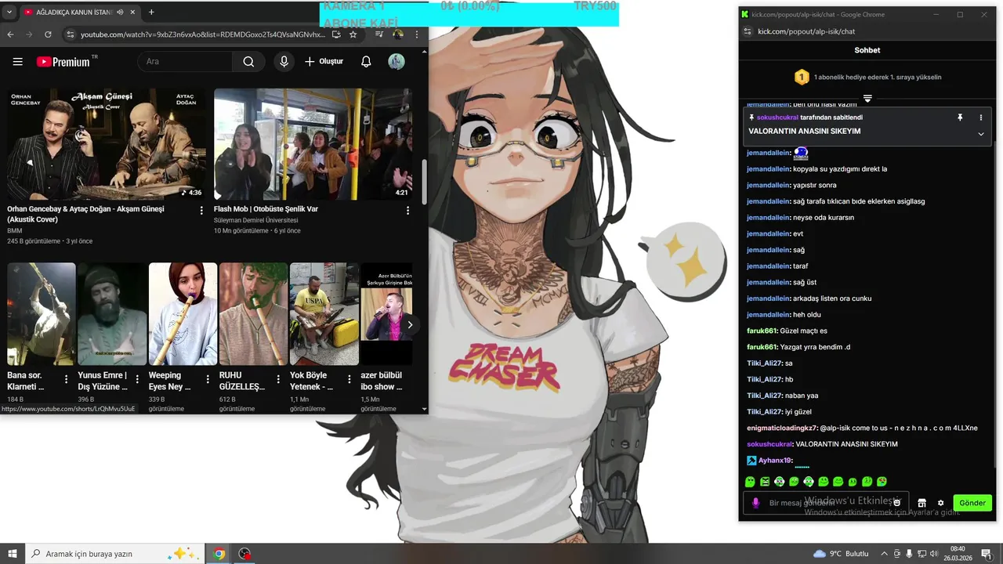Click the Sohbet header in Kick chat
Image resolution: width=1003 pixels, height=564 pixels.
pyautogui.click(x=867, y=50)
